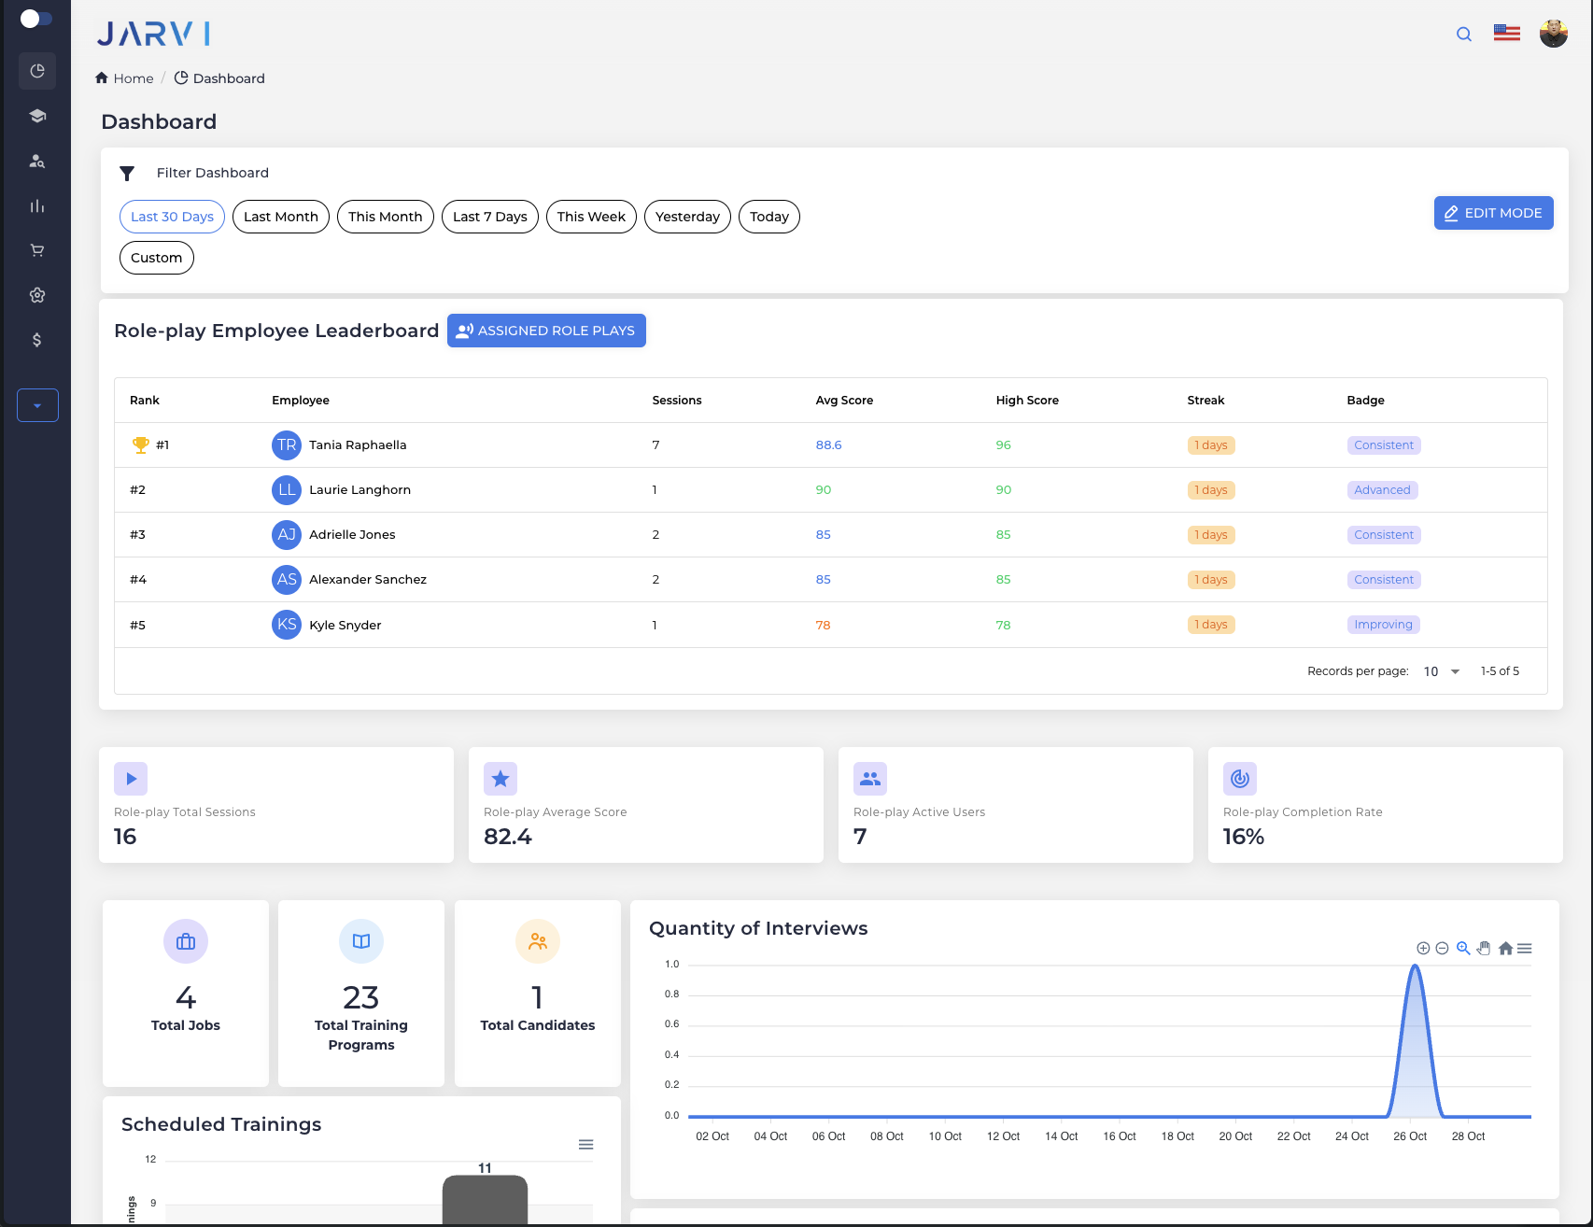Expand the collapse arrow at sidebar bottom
The height and width of the screenshot is (1227, 1593).
tap(37, 405)
